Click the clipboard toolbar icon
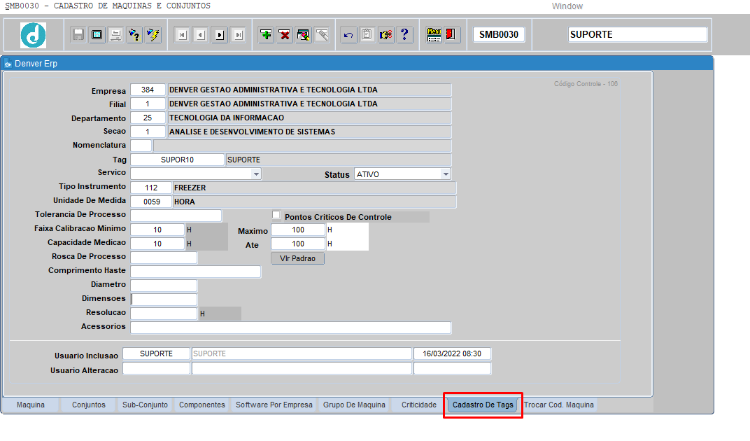 367,35
